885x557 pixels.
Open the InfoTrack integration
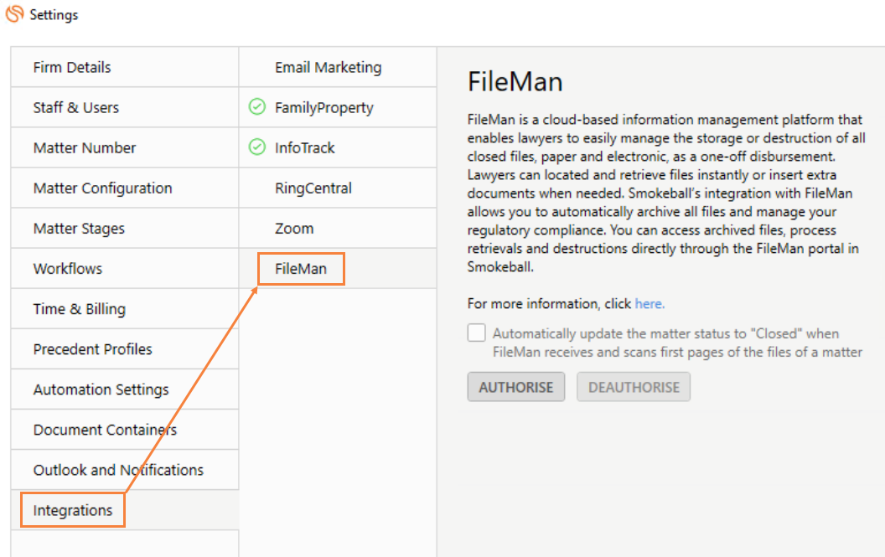[338, 148]
